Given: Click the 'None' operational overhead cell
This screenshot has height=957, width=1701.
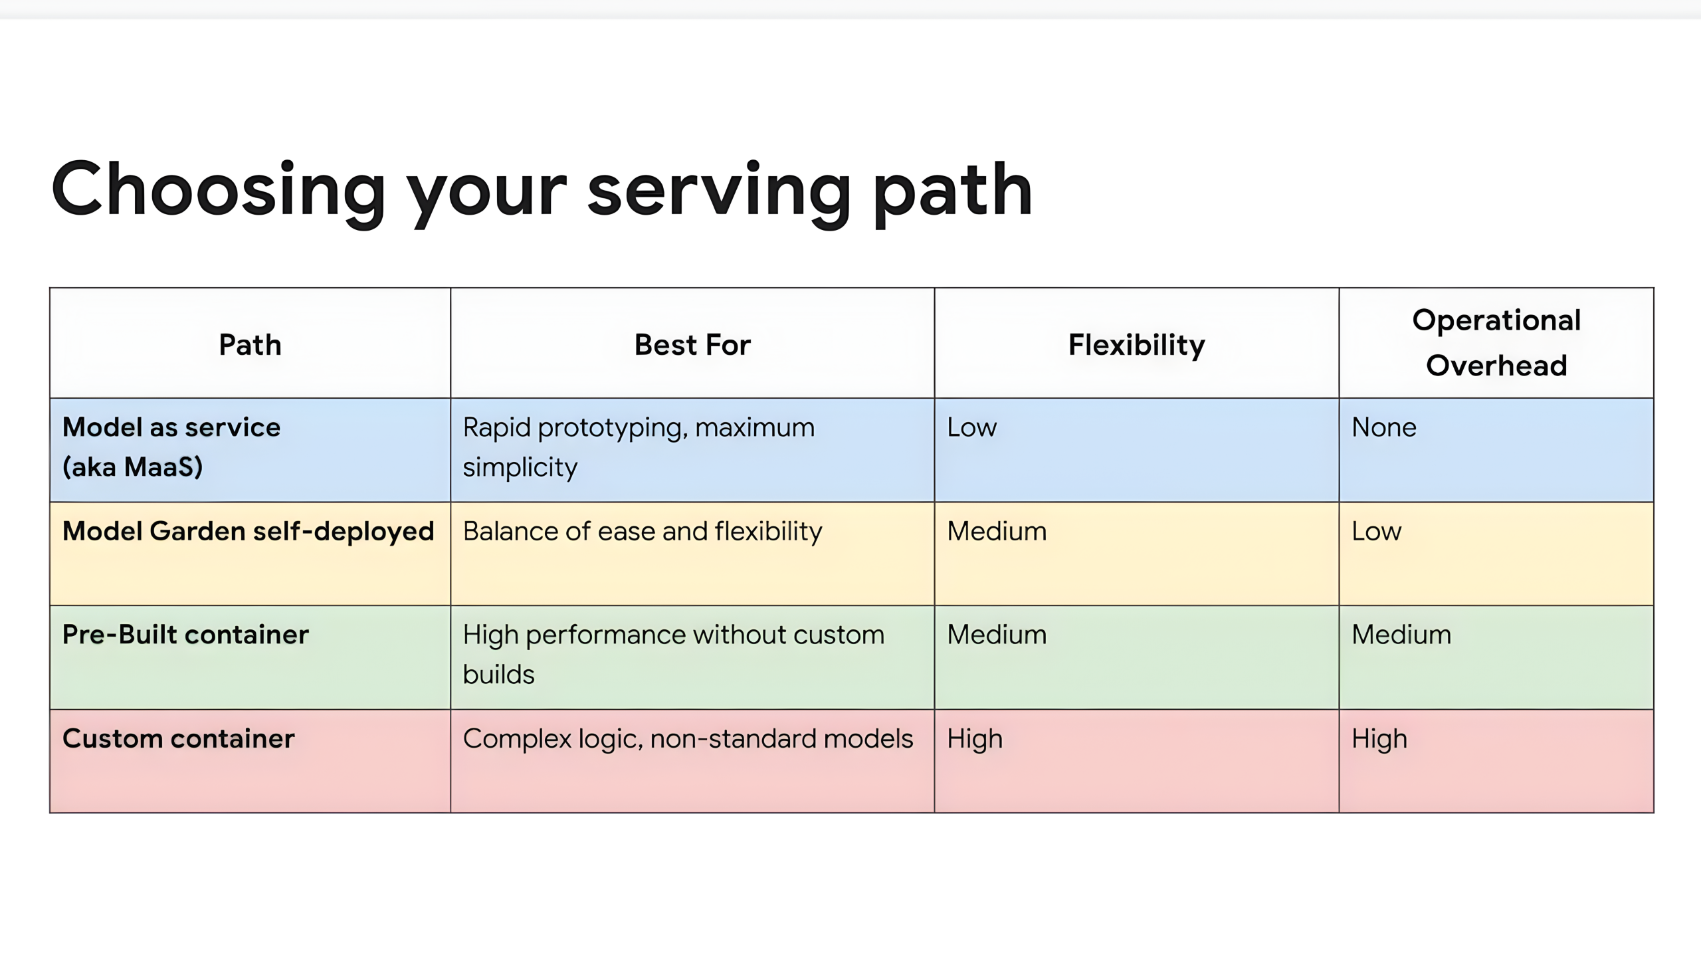Looking at the screenshot, I should pos(1384,427).
